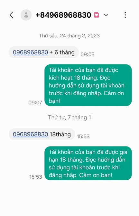
Task: Tap the 'Thứ tư, 7 tháng 1' date header
Action: pos(69,117)
